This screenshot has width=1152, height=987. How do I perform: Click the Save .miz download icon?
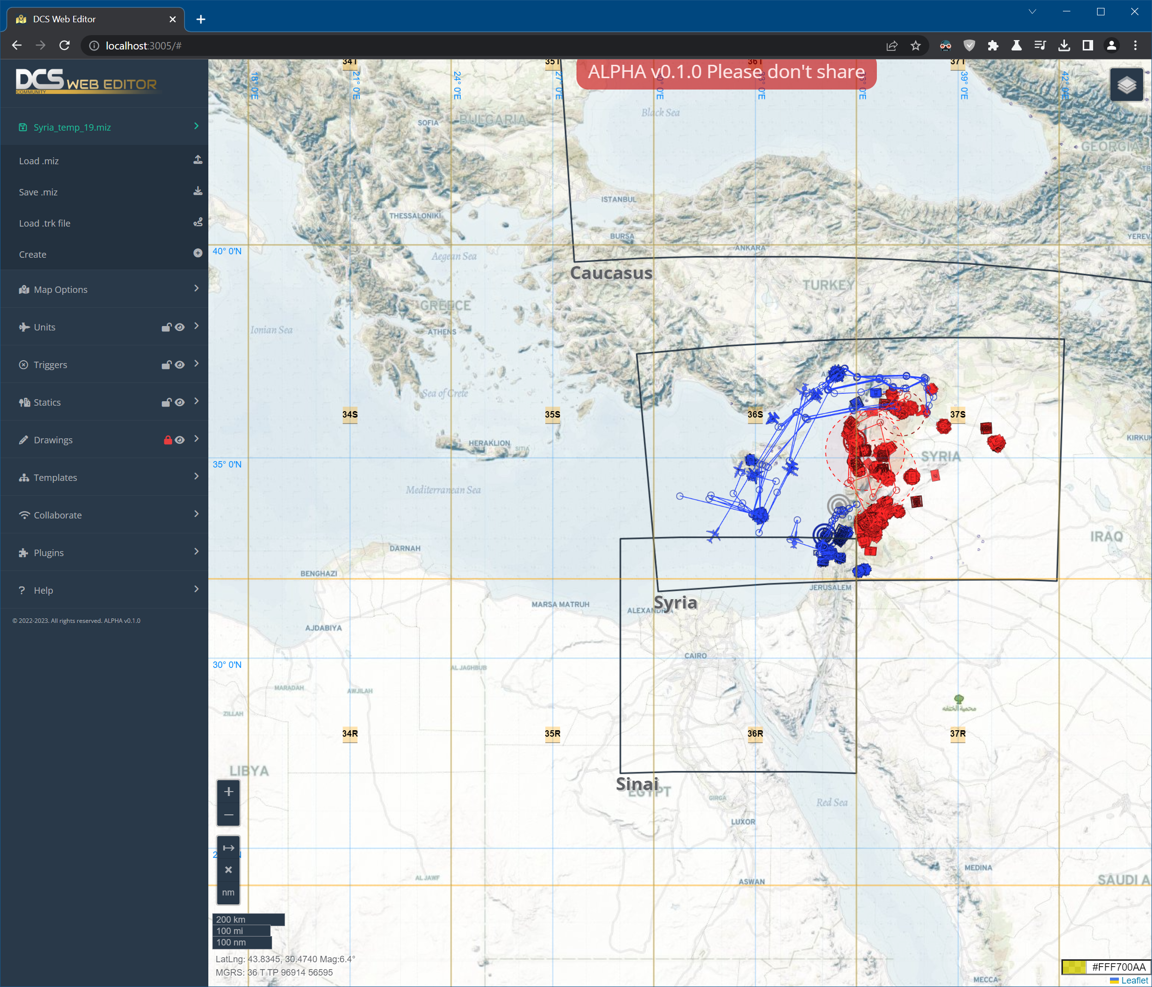pos(197,191)
